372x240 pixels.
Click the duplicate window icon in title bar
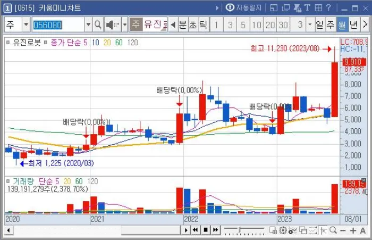(x=286, y=8)
